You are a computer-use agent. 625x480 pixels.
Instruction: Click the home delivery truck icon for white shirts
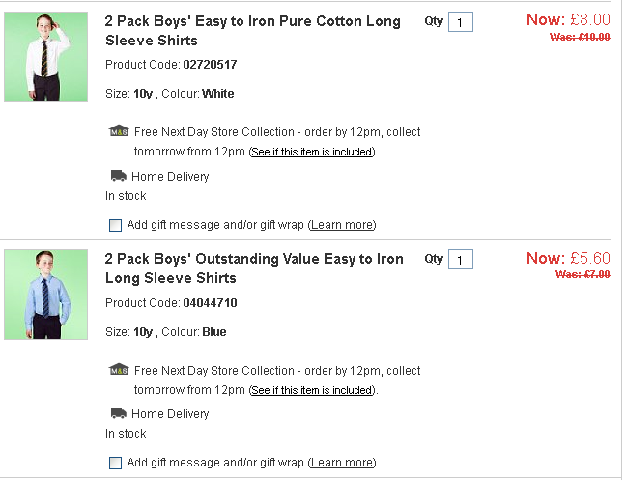pos(118,176)
